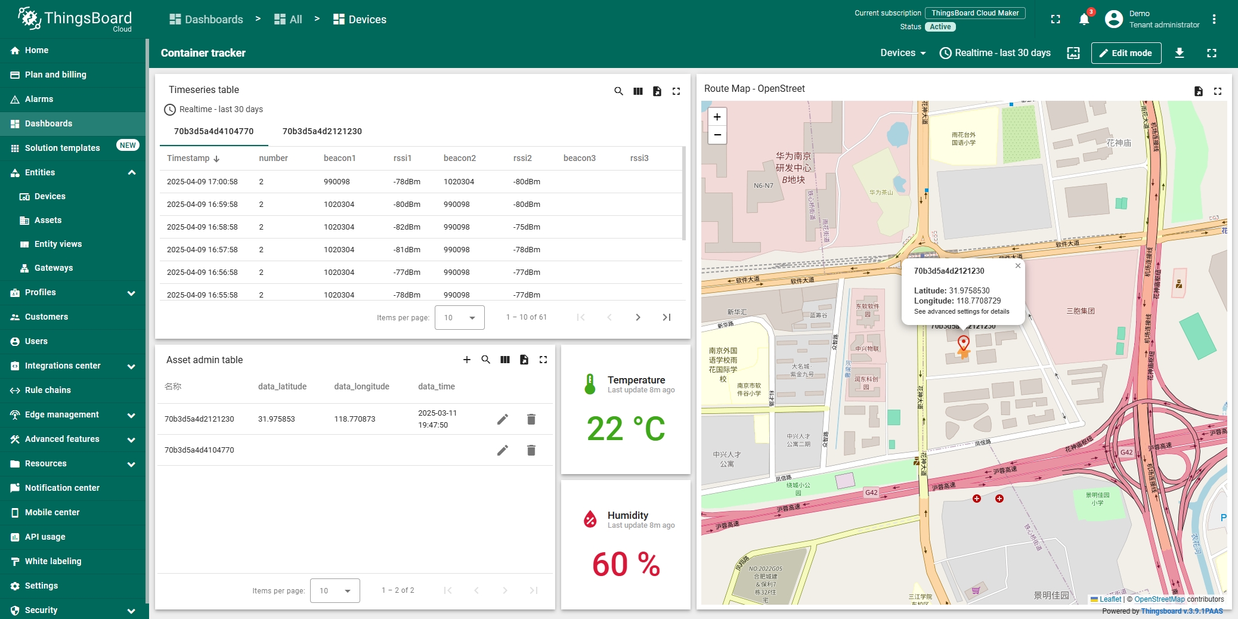Show Timeseries table column selector
Image resolution: width=1238 pixels, height=619 pixels.
[x=638, y=91]
